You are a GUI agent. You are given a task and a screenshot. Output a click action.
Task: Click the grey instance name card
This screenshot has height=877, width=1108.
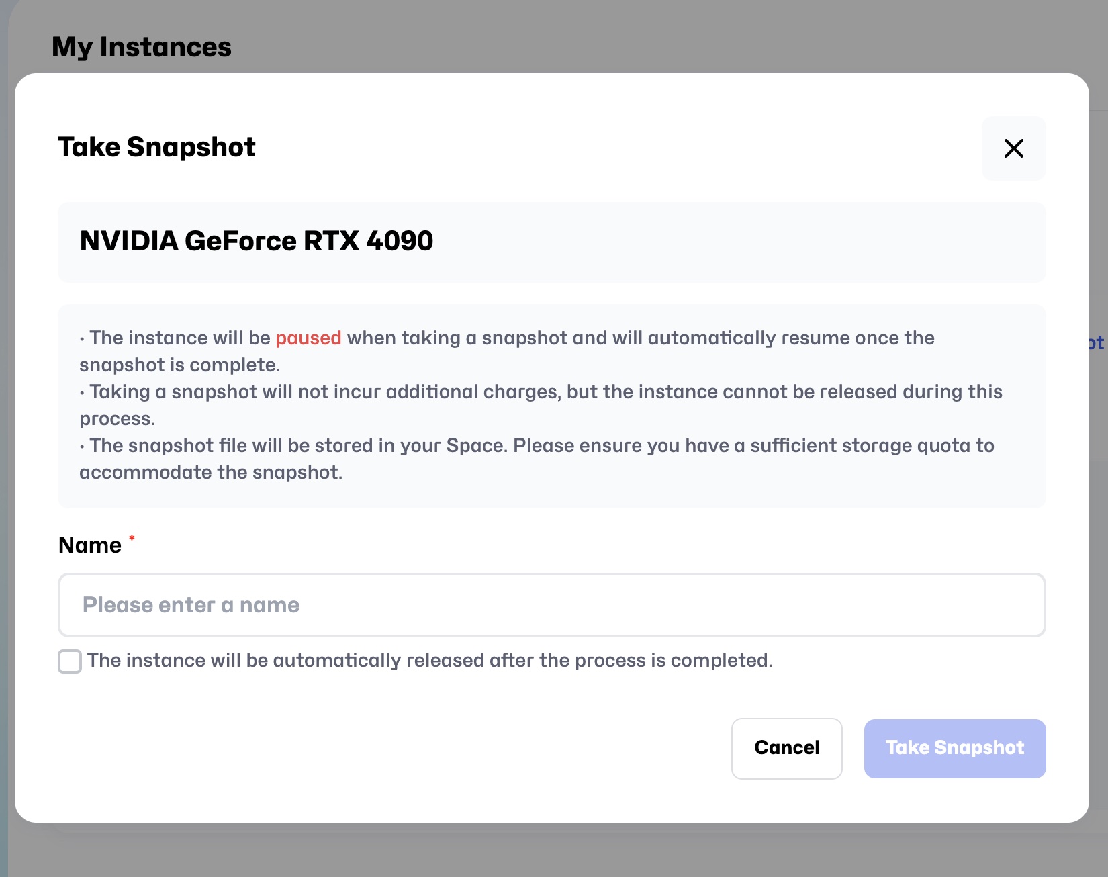pyautogui.click(x=739, y=242)
